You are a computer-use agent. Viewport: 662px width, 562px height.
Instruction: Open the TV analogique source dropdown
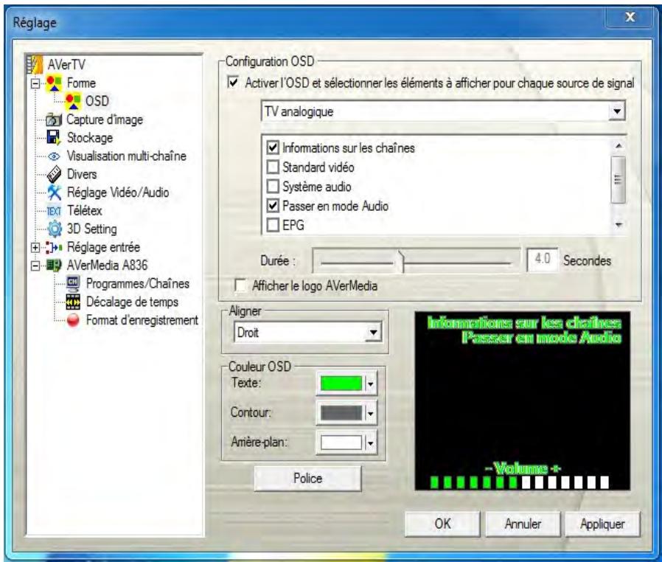tap(617, 111)
